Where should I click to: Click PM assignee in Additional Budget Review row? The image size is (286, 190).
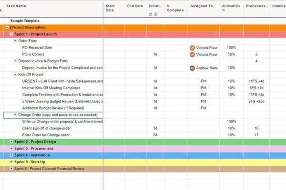tap(204, 108)
